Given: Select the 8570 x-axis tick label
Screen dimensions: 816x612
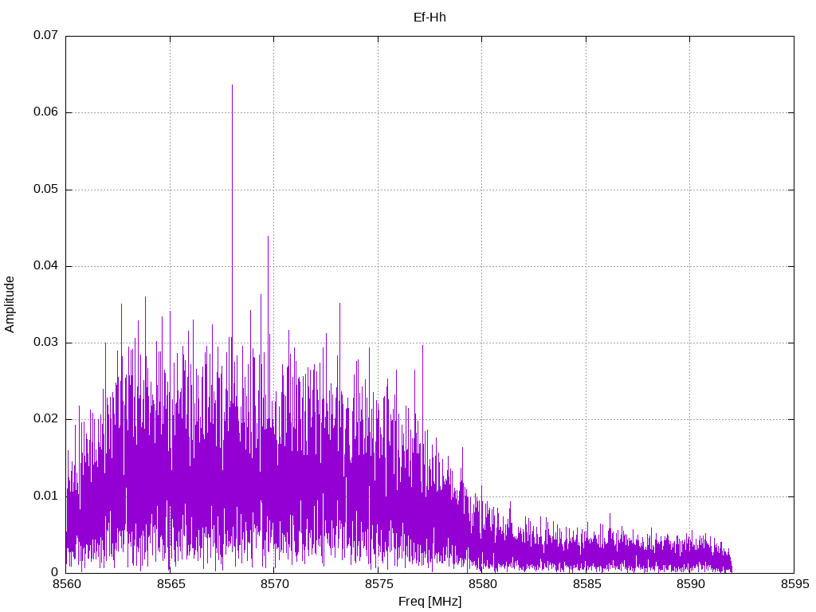Looking at the screenshot, I should tap(273, 584).
